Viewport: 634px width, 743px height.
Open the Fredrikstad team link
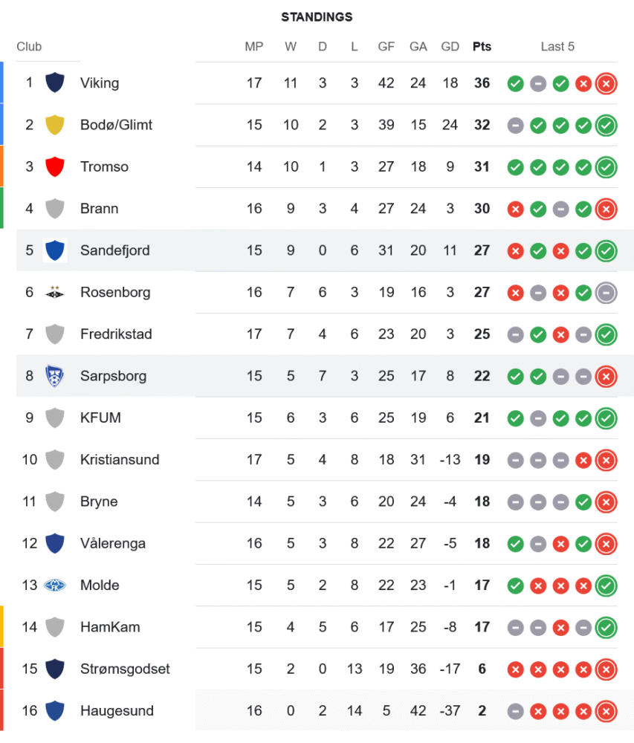116,334
